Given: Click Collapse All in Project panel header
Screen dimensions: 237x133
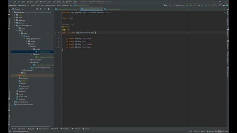Looking at the screenshot, I should [x=44, y=9].
